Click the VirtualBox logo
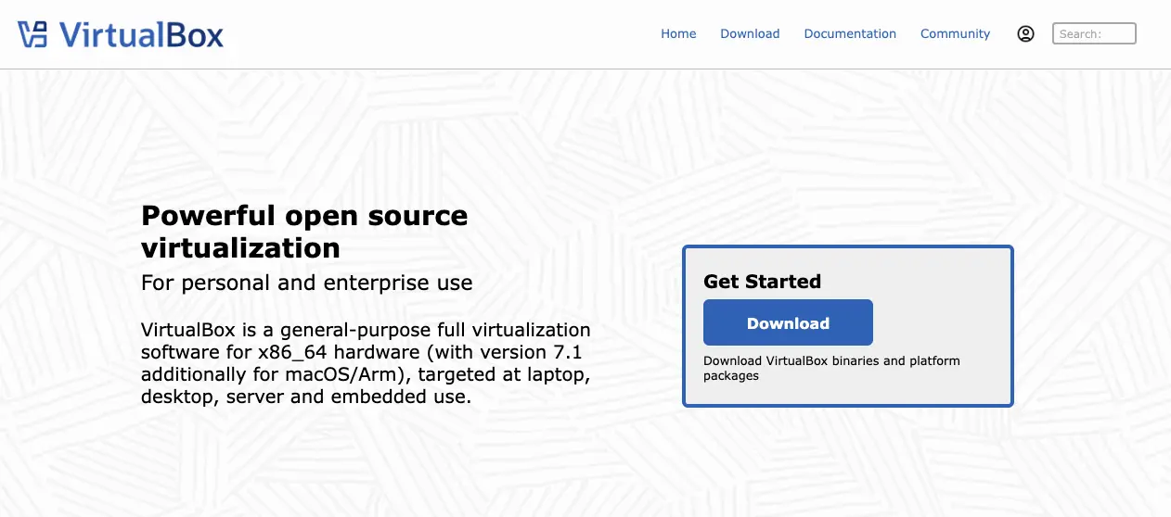Screen dimensions: 1171x517 [x=121, y=35]
